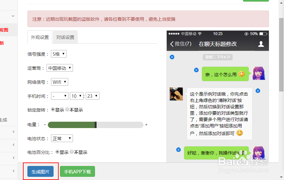Remove the message 亲，这个怎么用 via its X icon
Viewport: 284px width, 180px height.
pos(196,70)
